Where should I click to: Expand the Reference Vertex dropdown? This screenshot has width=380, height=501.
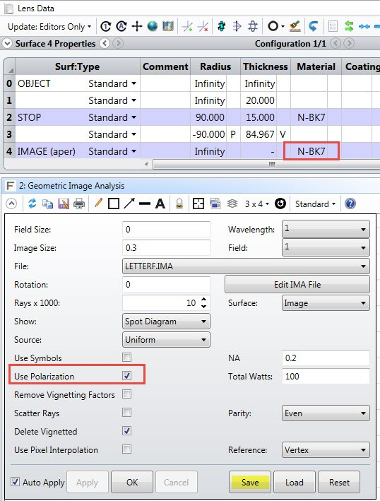[326, 450]
